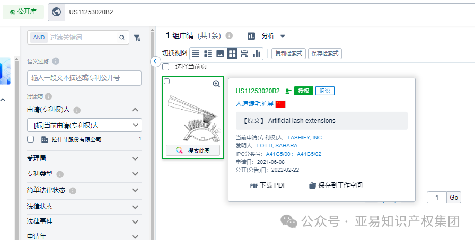Click info icon next to 共1条
The width and height of the screenshot is (475, 240).
click(x=230, y=35)
